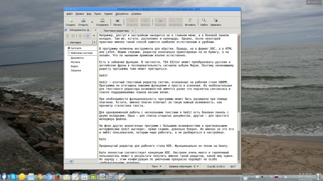Viewport: 323px width, 181px height.
Task: Toggle the hidden-files view button in file browser
Action: point(88,36)
